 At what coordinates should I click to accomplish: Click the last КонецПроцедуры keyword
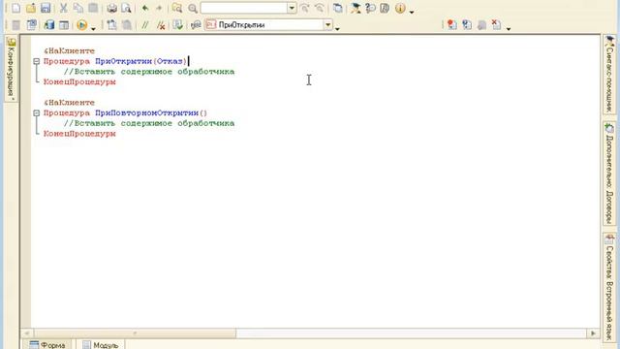(x=79, y=134)
